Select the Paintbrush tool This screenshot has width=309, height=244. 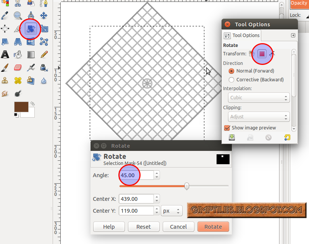click(x=5, y=67)
